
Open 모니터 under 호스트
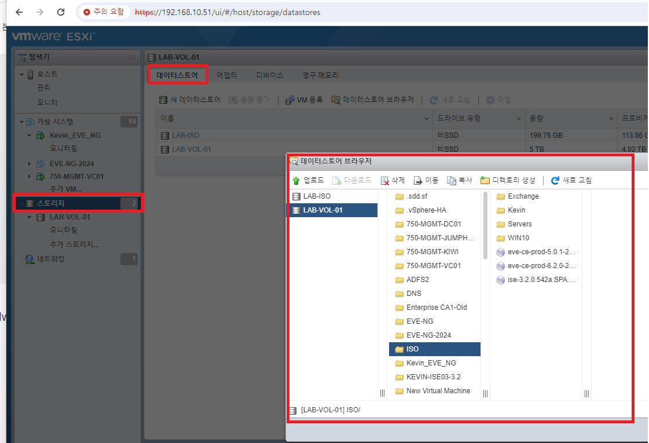47,102
